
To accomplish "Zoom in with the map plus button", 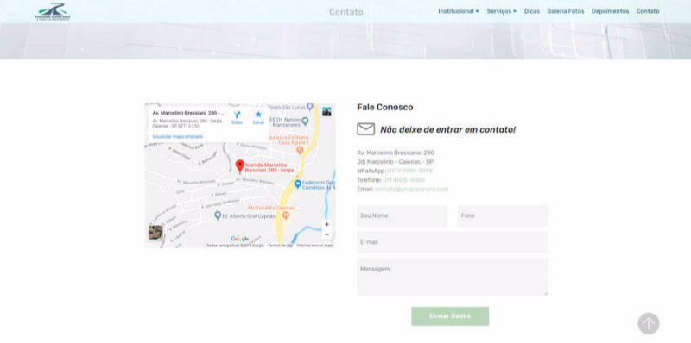I will [x=326, y=224].
